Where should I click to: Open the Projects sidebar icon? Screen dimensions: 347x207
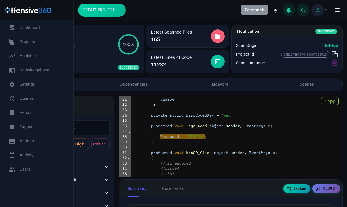[12, 42]
